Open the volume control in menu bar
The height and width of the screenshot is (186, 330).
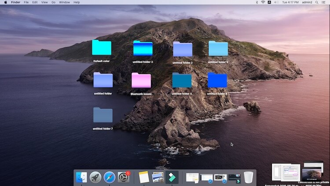276,2
